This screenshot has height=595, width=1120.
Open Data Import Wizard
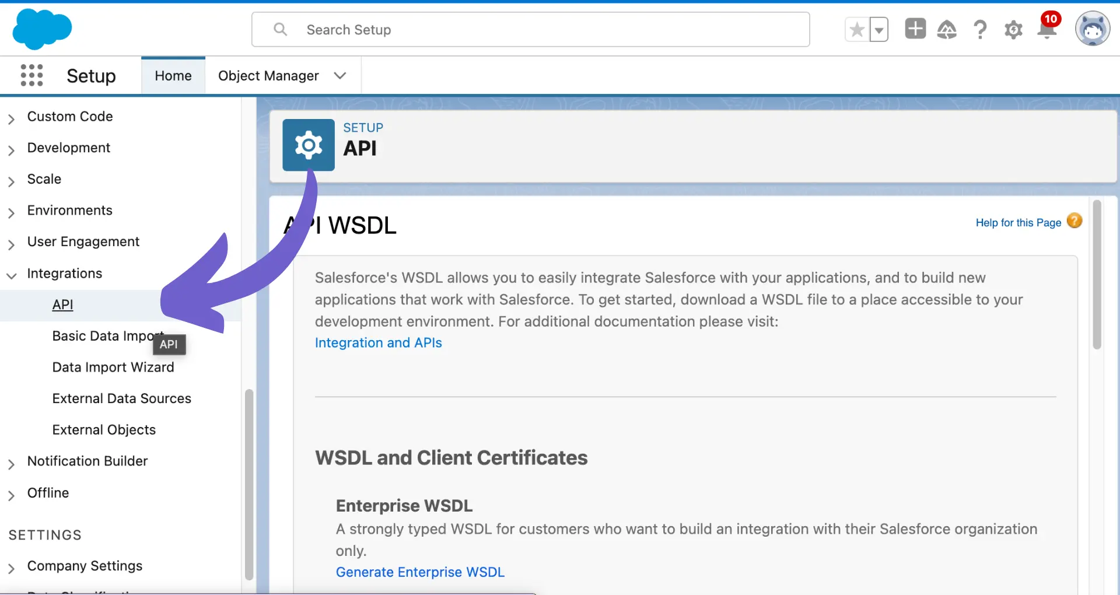113,367
